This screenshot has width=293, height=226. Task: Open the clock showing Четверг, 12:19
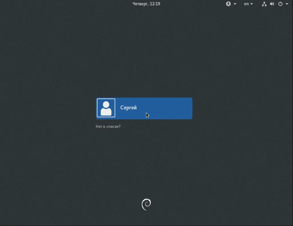click(x=146, y=4)
